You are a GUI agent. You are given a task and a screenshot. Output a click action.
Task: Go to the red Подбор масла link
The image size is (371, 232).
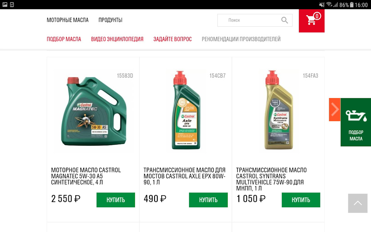click(64, 39)
